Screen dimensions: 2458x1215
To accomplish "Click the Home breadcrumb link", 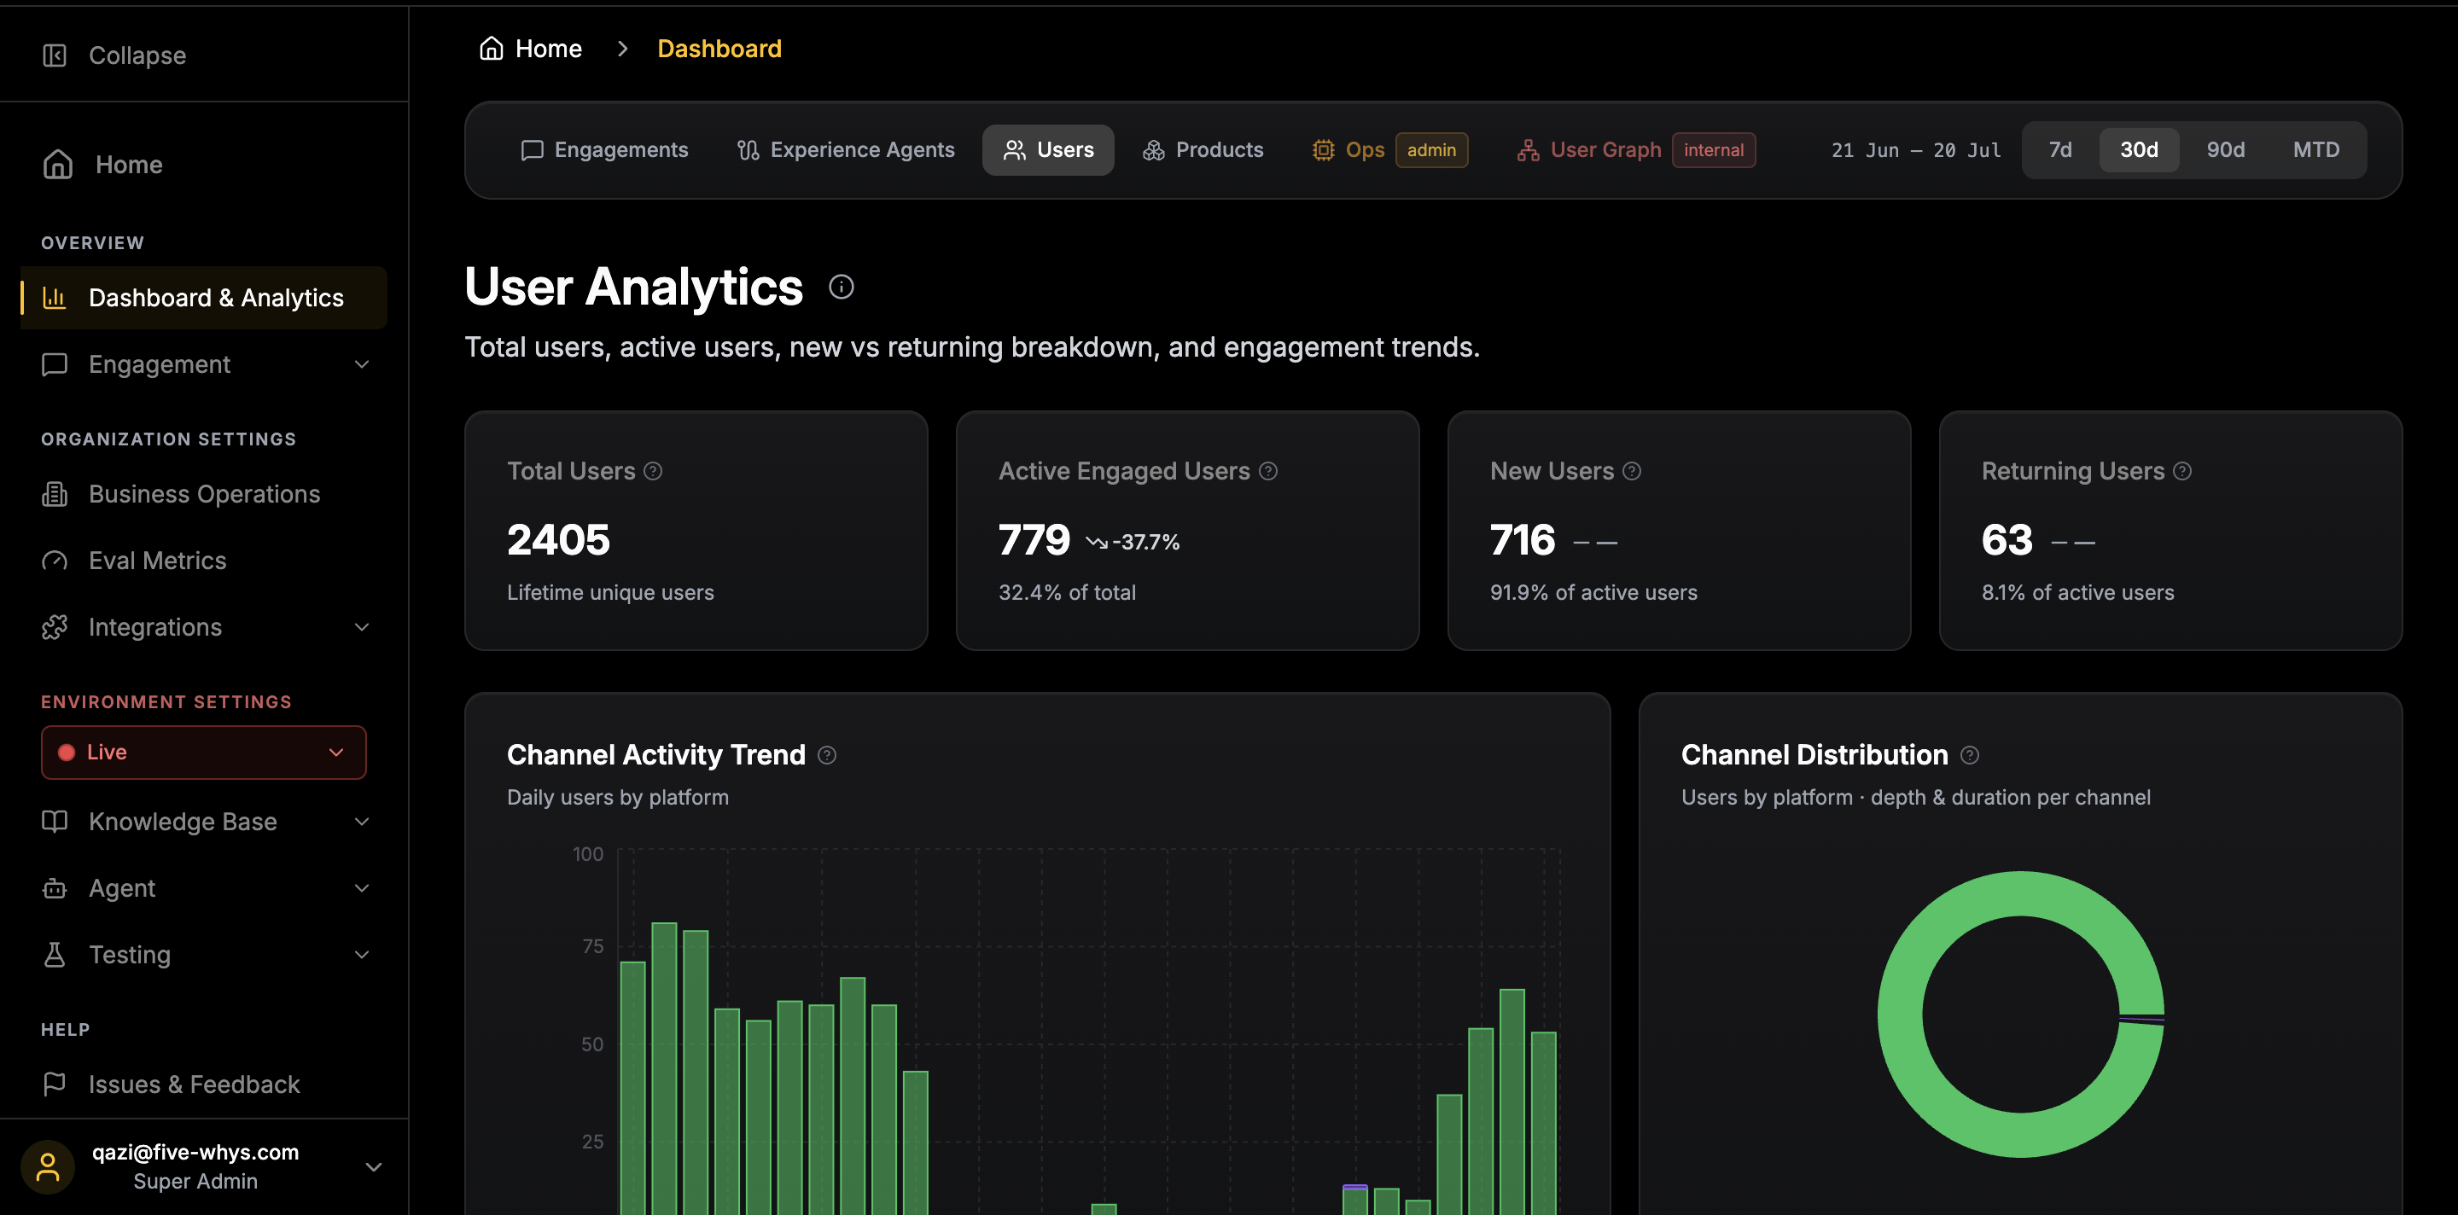I will click(531, 48).
